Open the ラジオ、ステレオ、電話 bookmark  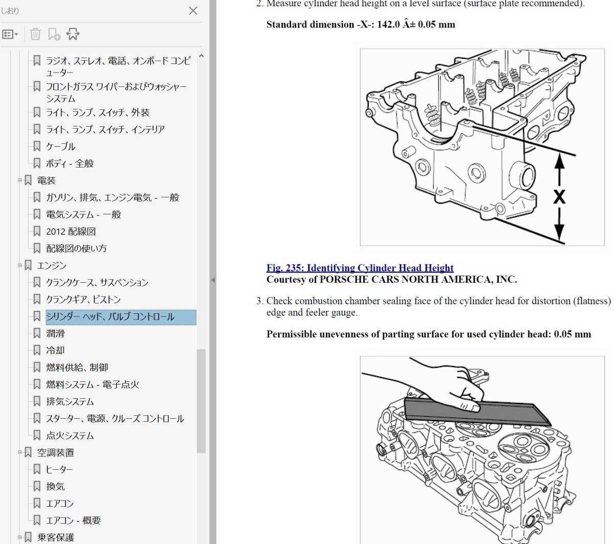pyautogui.click(x=118, y=66)
